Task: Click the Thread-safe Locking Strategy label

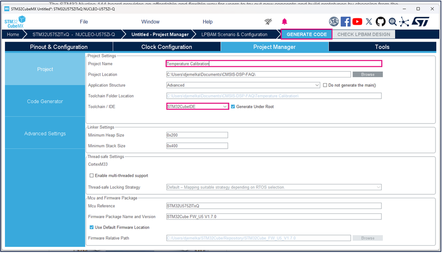Action: [x=114, y=188]
